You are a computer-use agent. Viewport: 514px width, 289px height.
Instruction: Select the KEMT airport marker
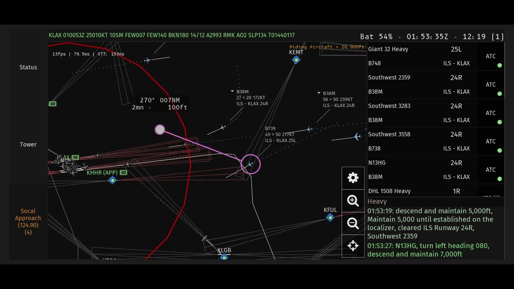click(296, 60)
